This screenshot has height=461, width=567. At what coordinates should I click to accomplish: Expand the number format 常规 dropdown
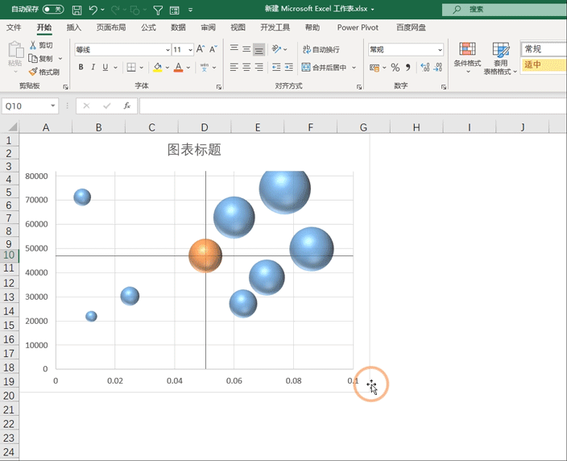pos(440,50)
